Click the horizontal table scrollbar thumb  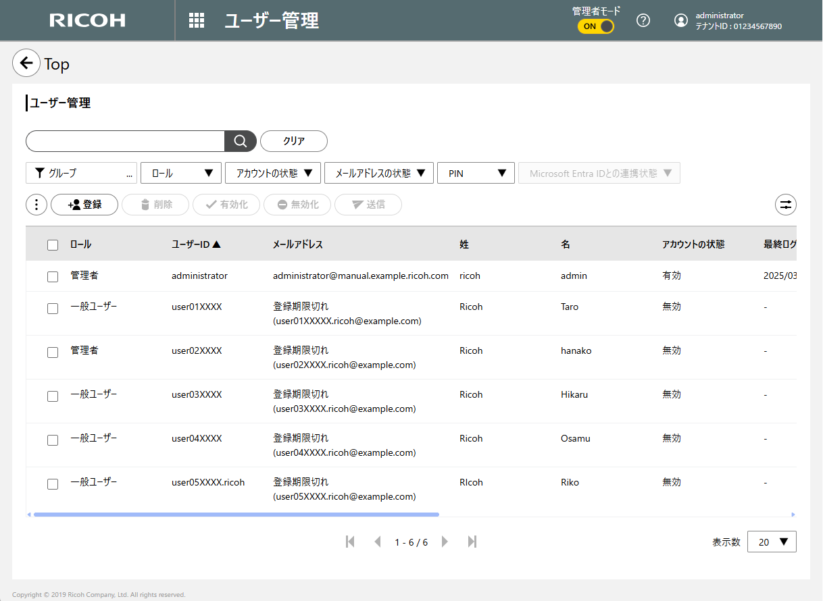[x=236, y=515]
